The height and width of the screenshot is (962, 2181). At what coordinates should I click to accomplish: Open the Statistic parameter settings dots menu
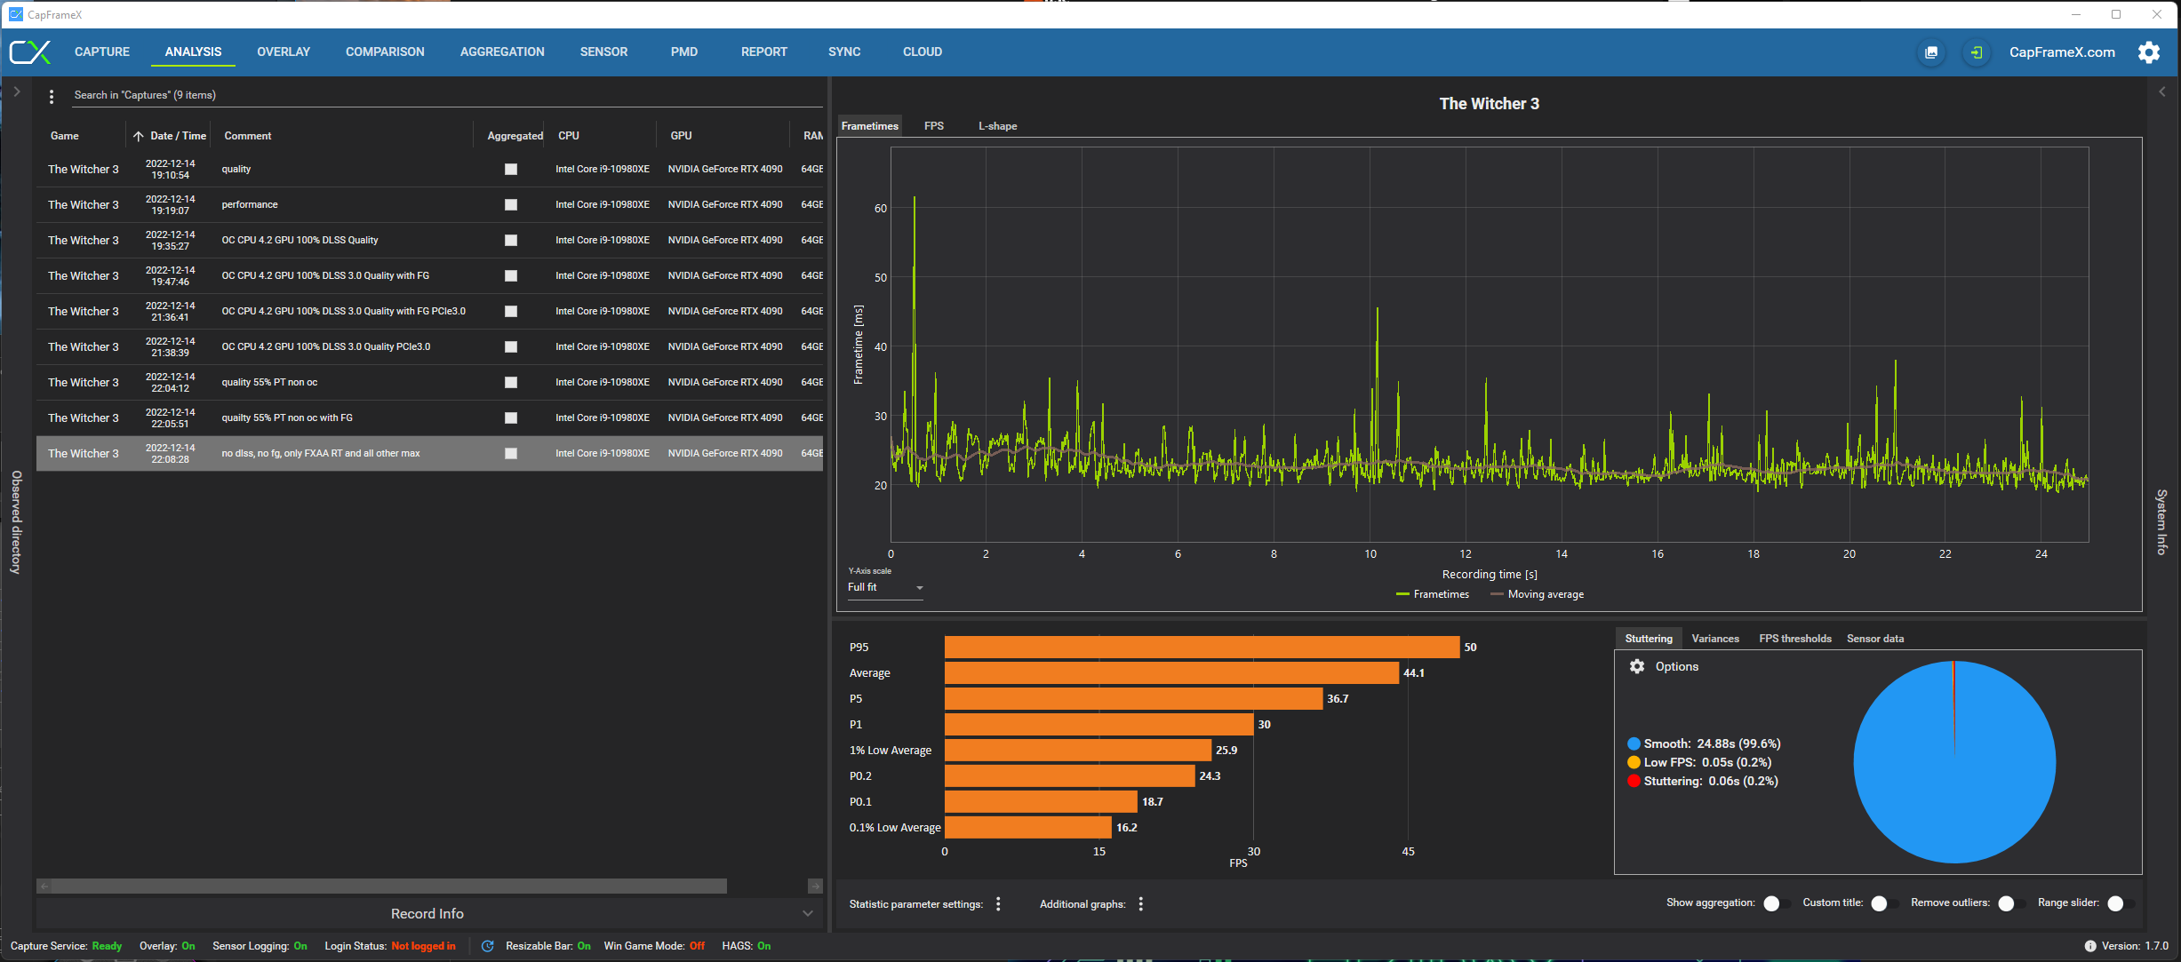pos(998,904)
